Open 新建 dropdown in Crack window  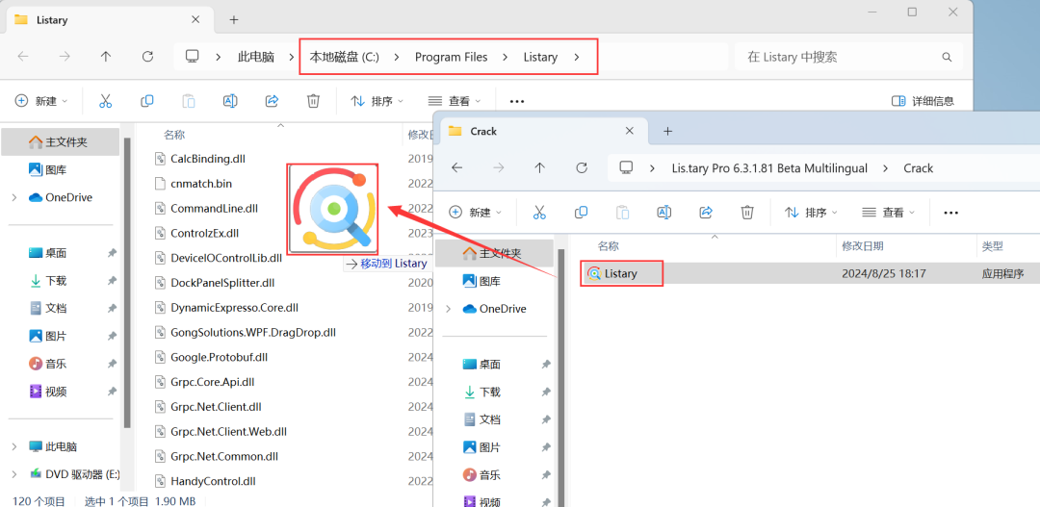[475, 212]
